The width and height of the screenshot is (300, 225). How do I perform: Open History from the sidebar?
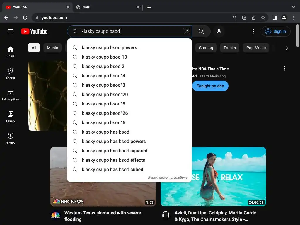(11, 138)
